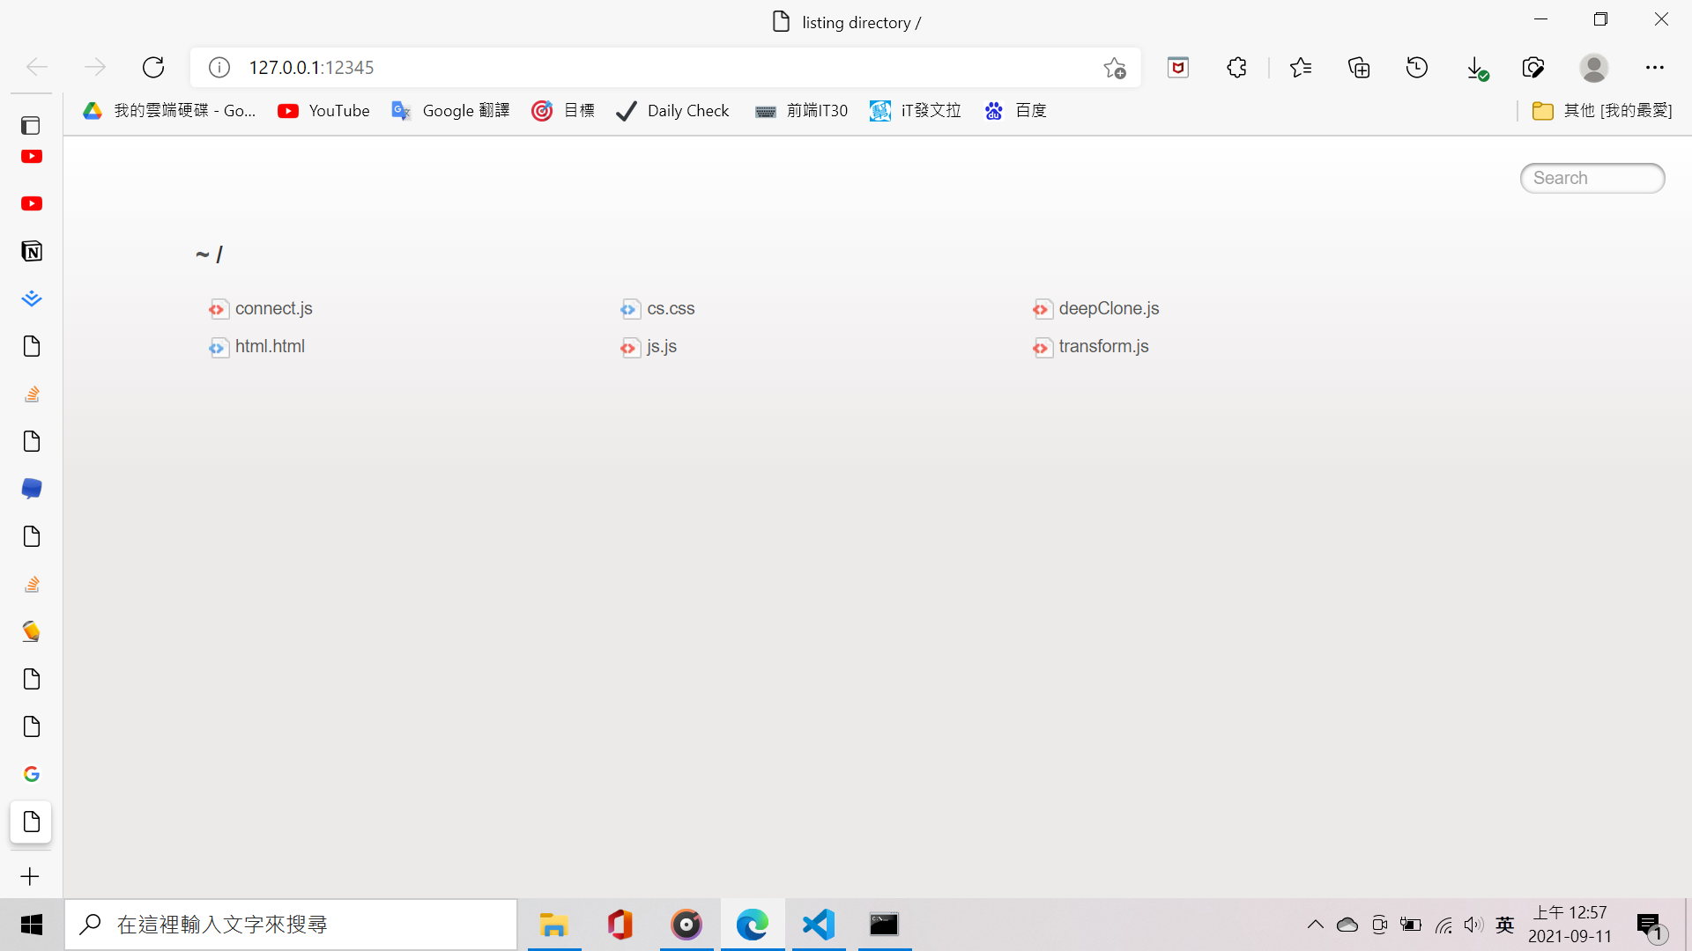Image resolution: width=1692 pixels, height=951 pixels.
Task: Click the Forward navigation button
Action: tap(95, 67)
